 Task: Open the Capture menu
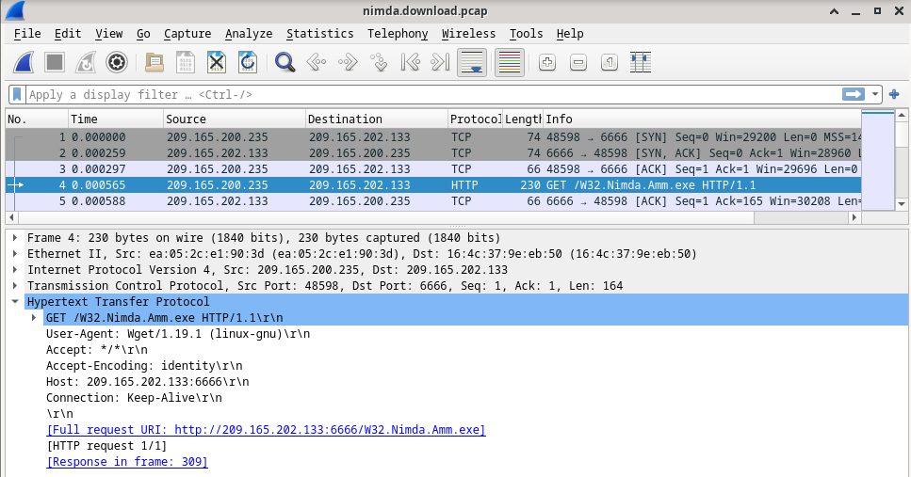pos(187,34)
